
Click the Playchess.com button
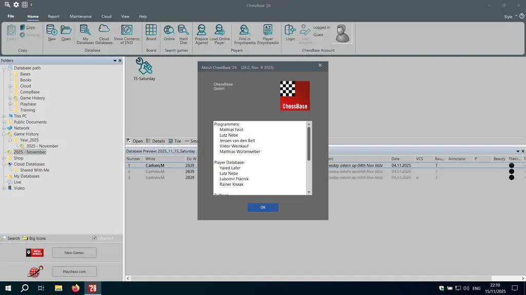click(74, 271)
